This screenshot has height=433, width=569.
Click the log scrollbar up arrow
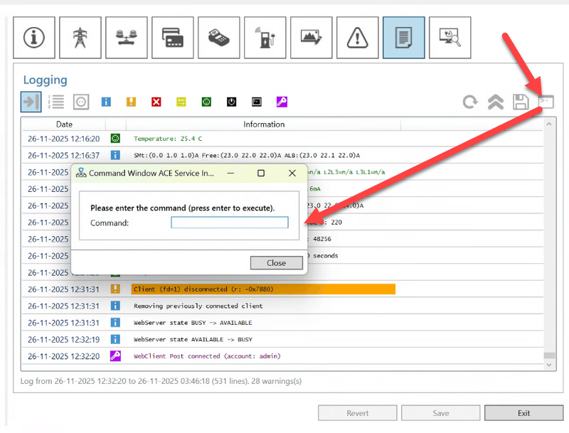[549, 124]
